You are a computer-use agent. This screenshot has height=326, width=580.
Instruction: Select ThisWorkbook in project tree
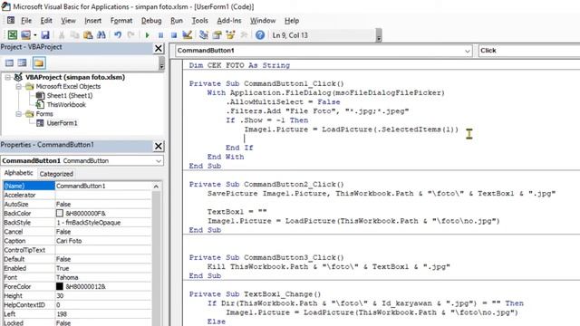point(66,105)
